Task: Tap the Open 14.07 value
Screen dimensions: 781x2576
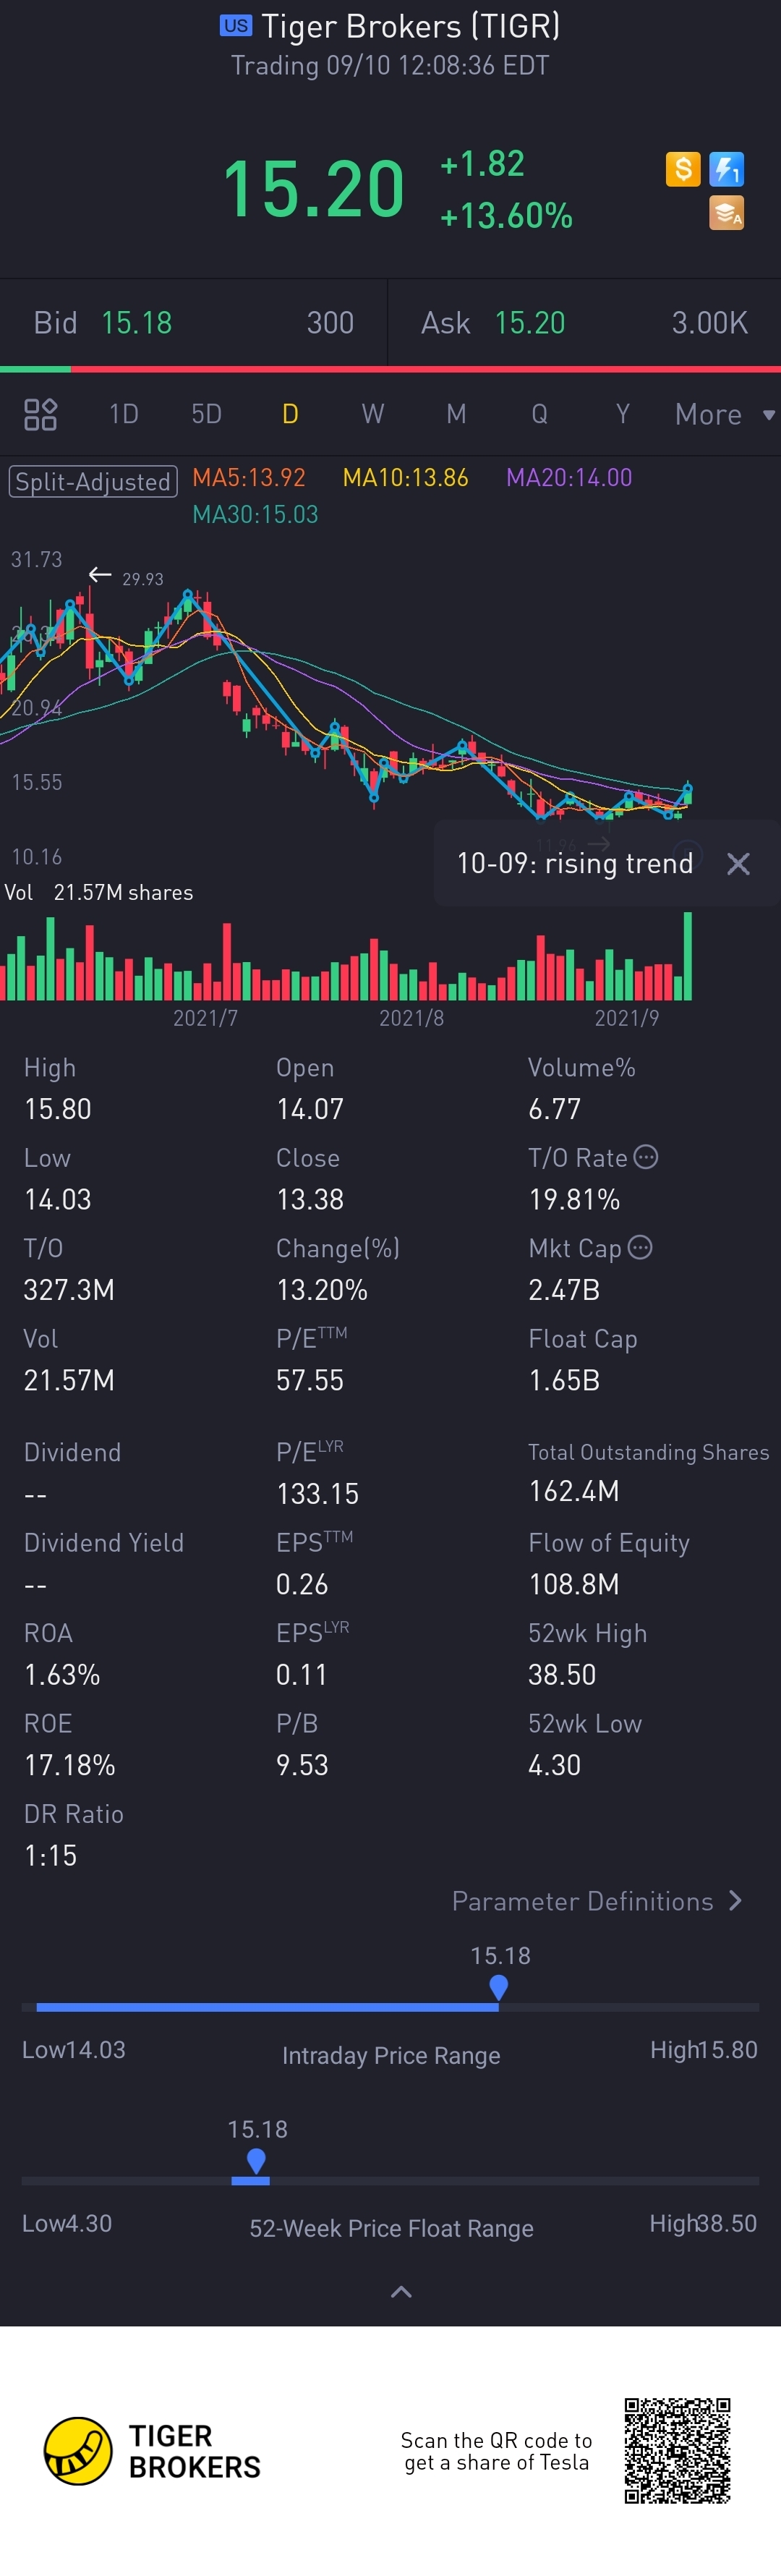Action: (x=310, y=1109)
